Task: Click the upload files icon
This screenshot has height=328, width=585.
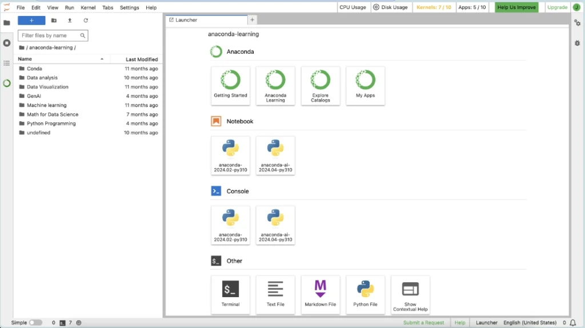Action: [x=70, y=21]
